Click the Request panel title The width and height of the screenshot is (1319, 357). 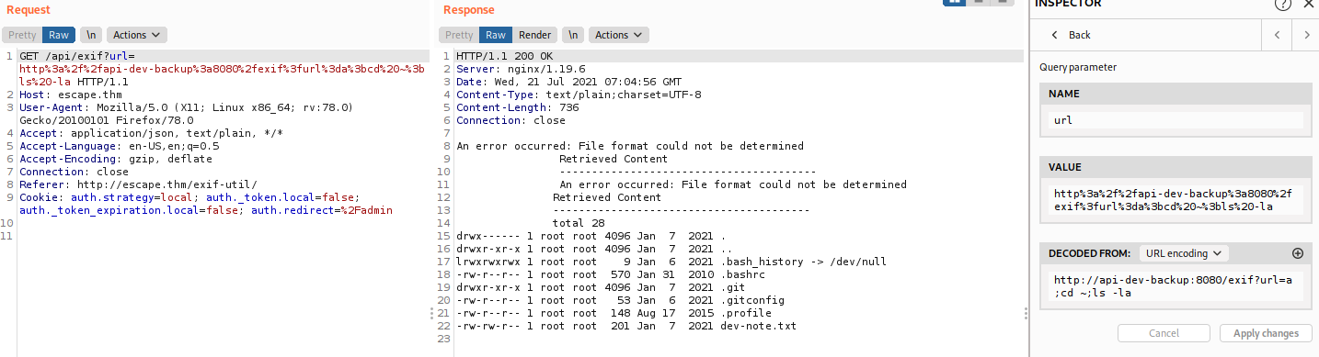(x=28, y=10)
